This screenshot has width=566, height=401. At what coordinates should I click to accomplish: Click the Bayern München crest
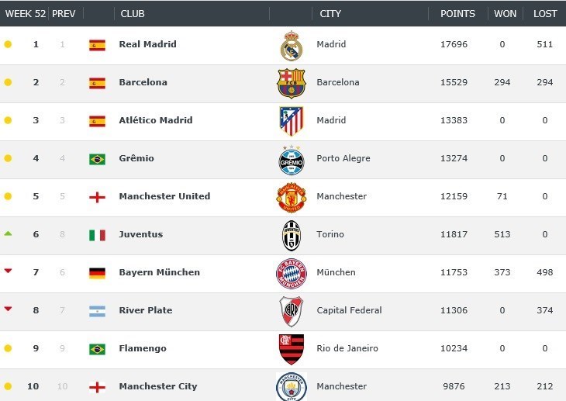(292, 273)
